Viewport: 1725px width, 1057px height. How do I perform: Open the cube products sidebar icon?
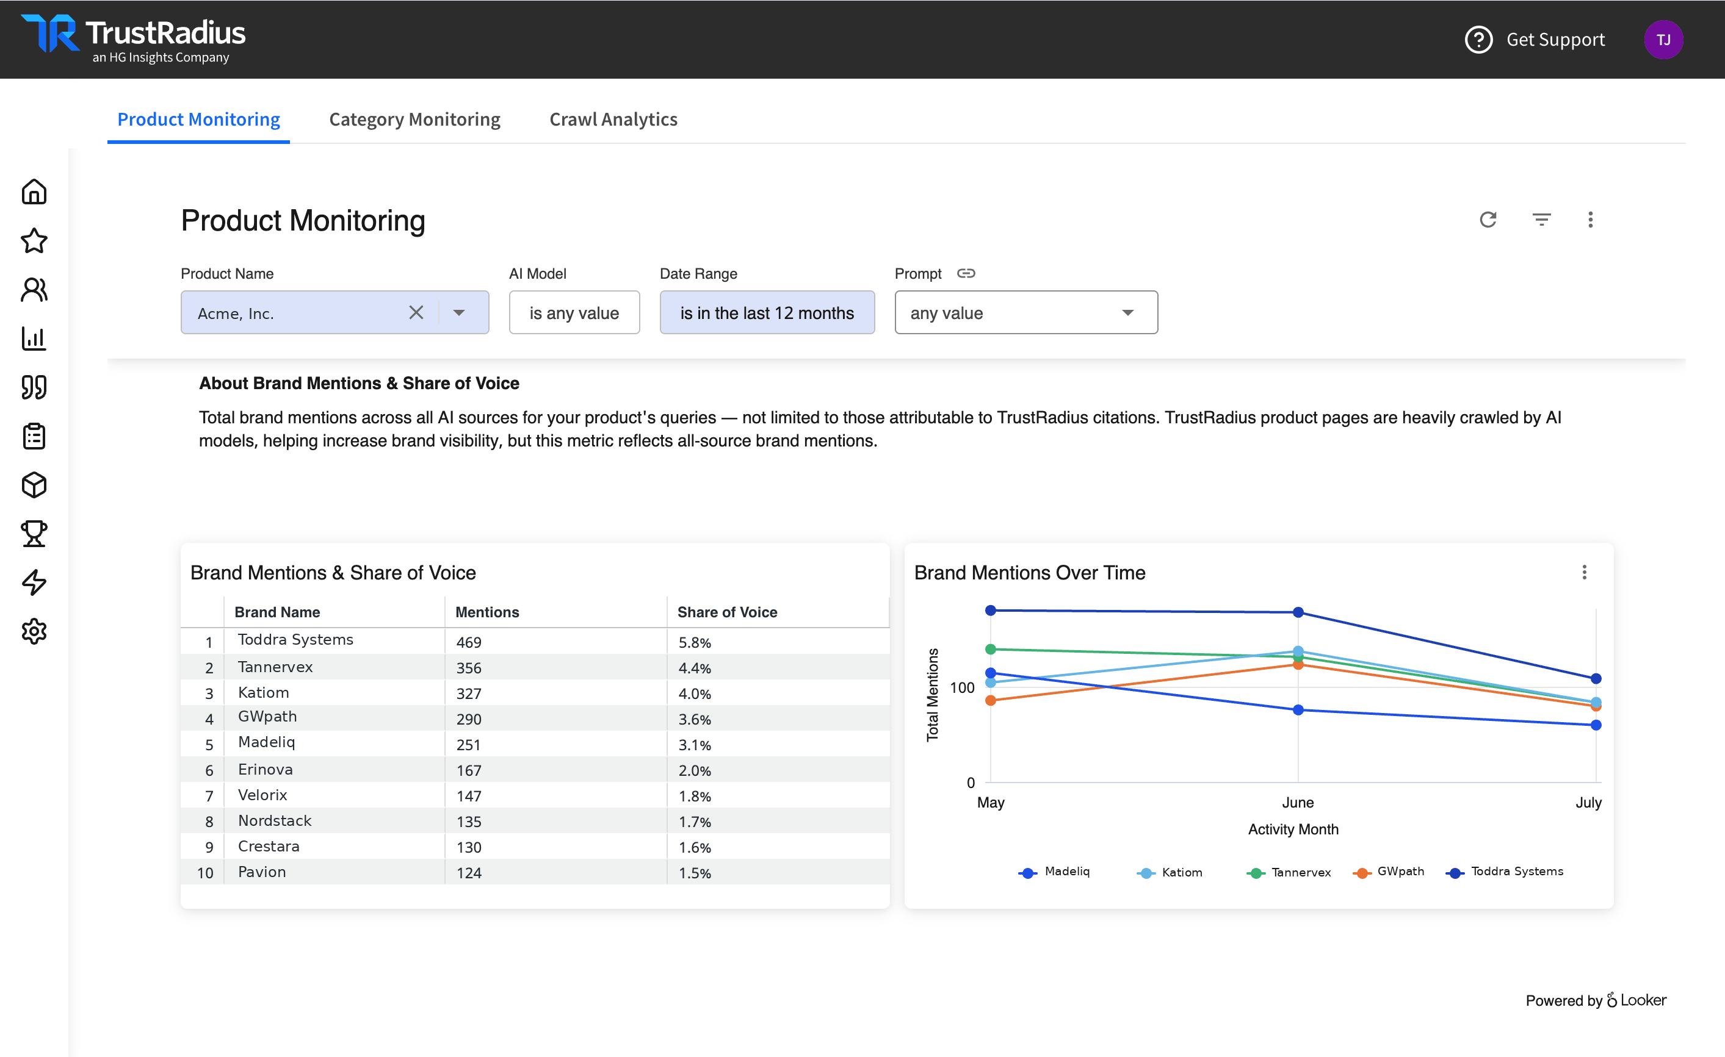click(x=34, y=485)
